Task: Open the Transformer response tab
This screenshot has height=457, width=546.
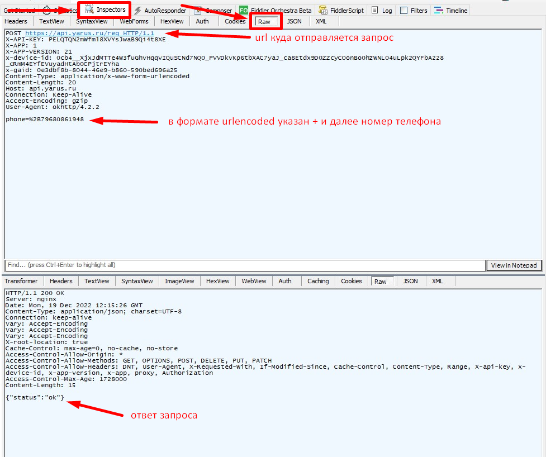Action: coord(21,281)
